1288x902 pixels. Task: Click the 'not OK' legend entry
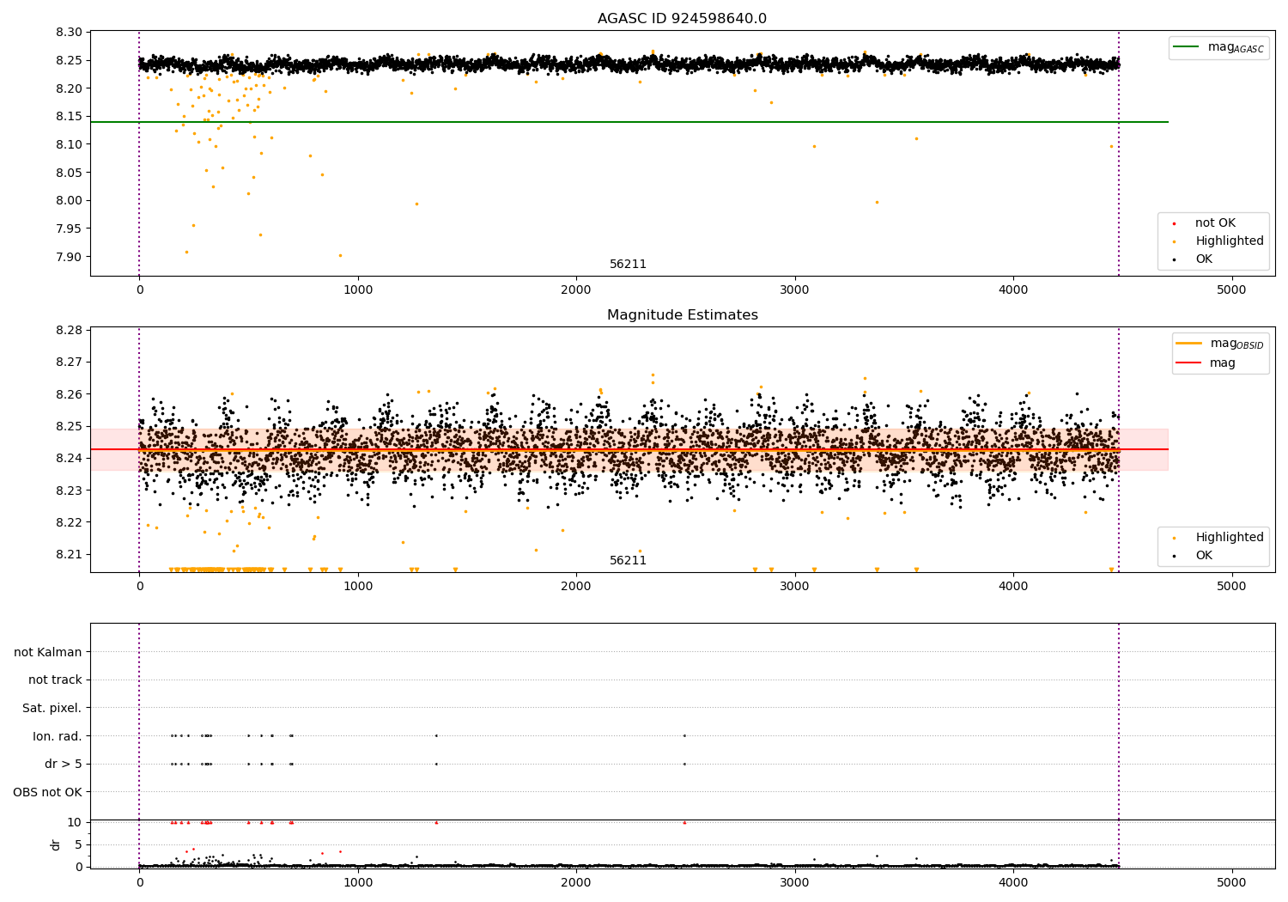click(x=1215, y=223)
